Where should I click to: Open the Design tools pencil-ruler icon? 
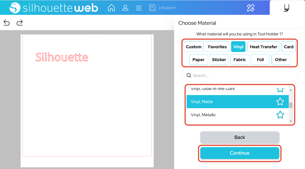[x=251, y=8]
